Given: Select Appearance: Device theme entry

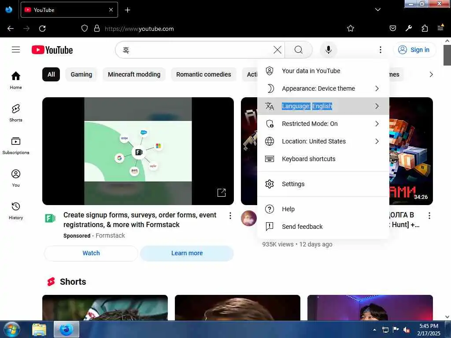Looking at the screenshot, I should (323, 88).
